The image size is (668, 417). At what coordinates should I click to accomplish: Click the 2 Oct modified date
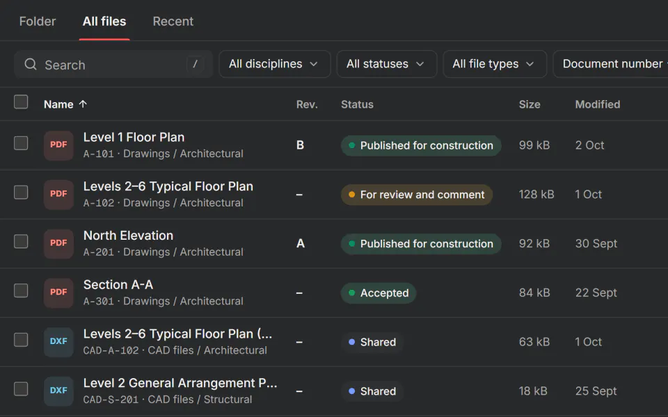[x=589, y=145]
